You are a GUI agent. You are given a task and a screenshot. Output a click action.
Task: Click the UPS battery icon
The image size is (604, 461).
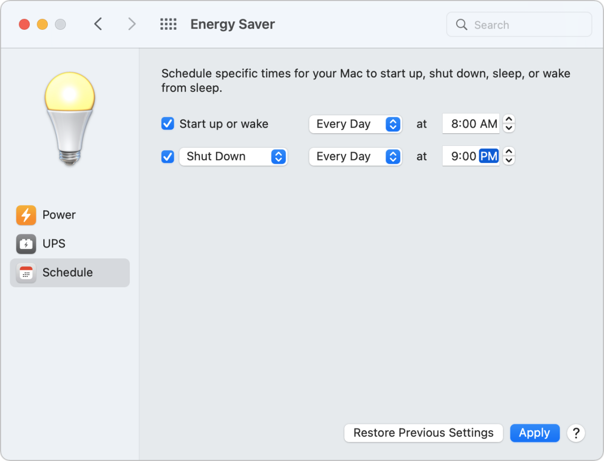pyautogui.click(x=26, y=244)
